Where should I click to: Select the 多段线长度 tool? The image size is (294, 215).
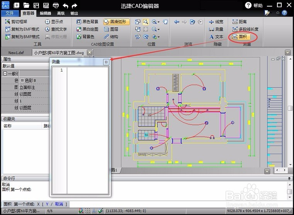click(245, 29)
